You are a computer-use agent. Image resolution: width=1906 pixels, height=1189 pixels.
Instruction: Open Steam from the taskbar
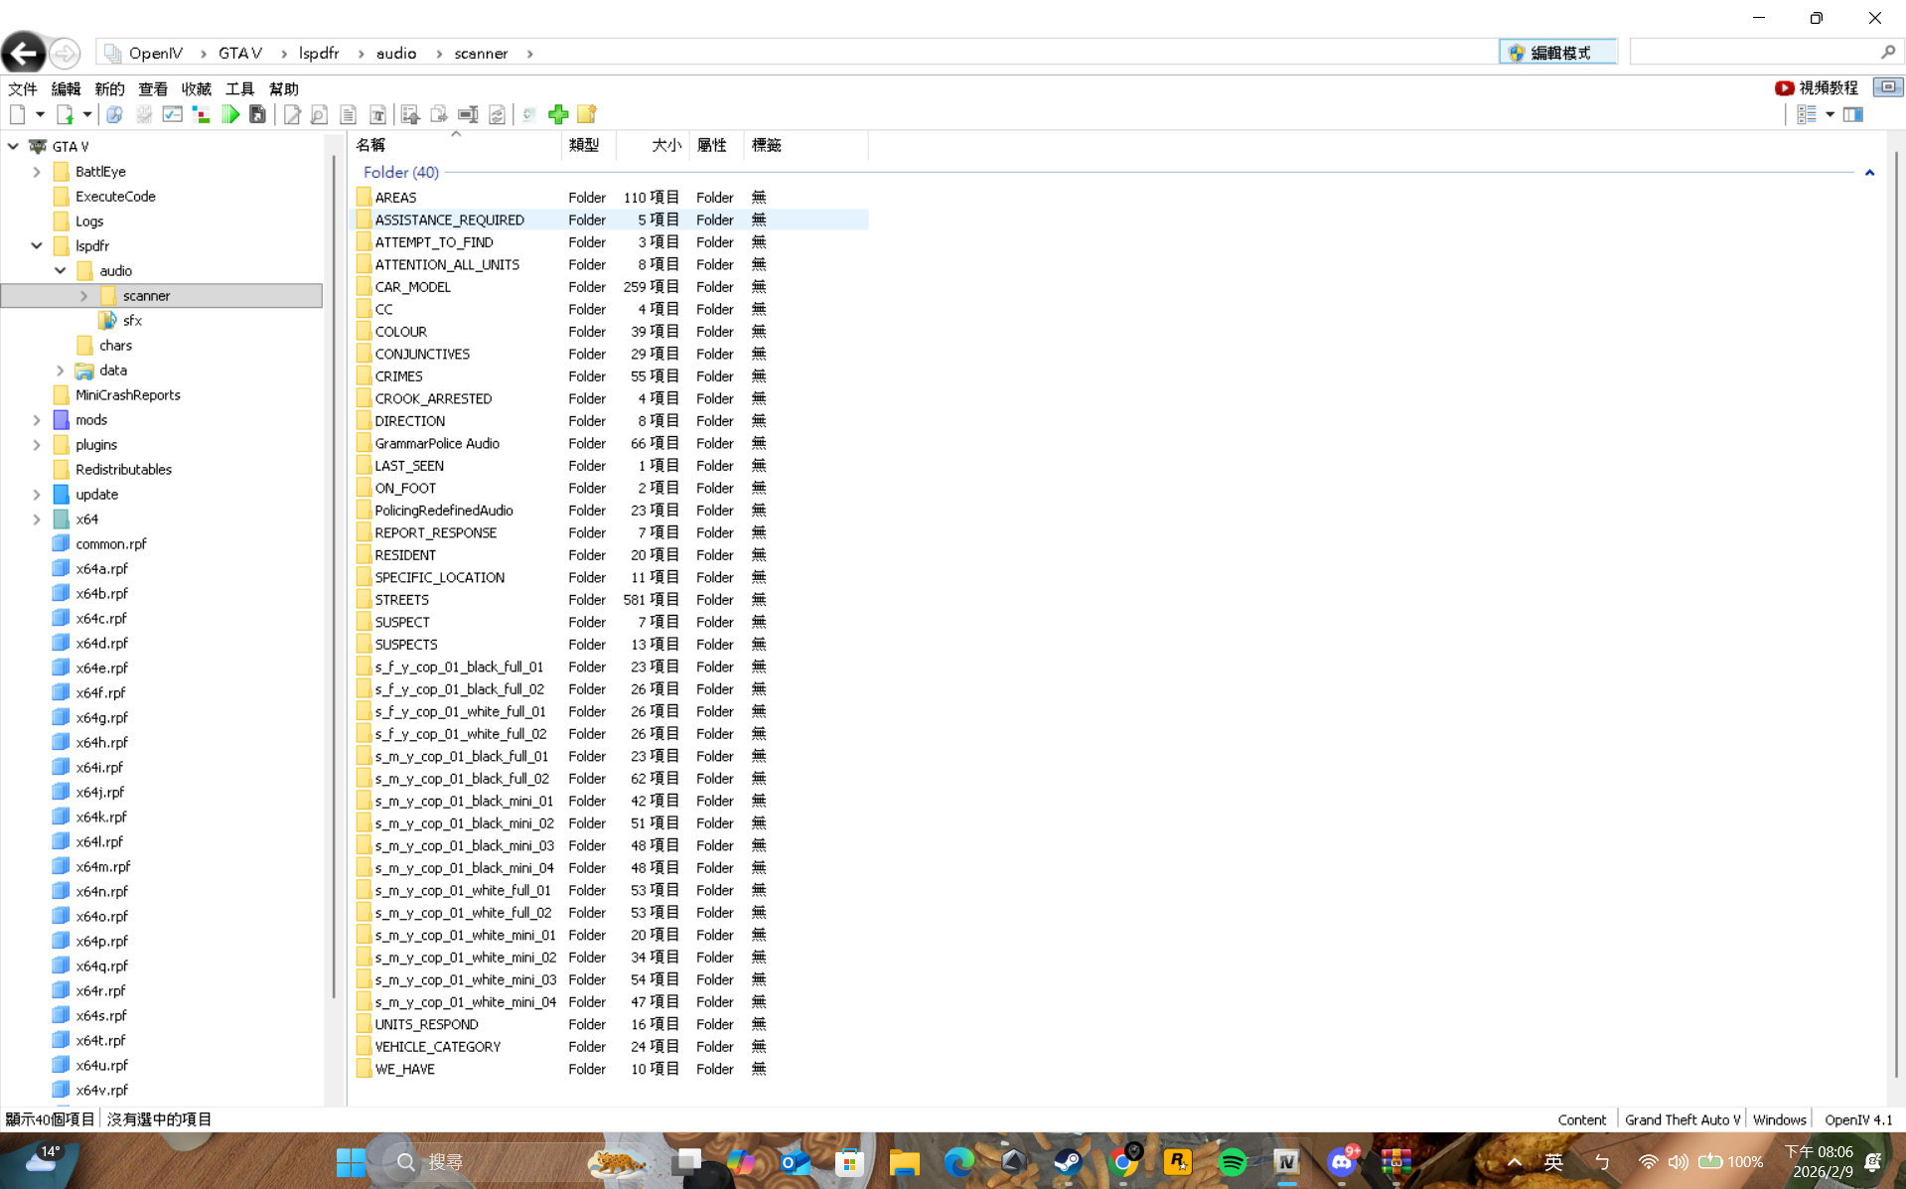(1068, 1161)
